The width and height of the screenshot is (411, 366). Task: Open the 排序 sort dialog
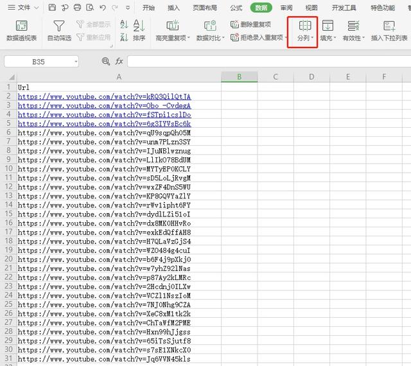pyautogui.click(x=139, y=31)
